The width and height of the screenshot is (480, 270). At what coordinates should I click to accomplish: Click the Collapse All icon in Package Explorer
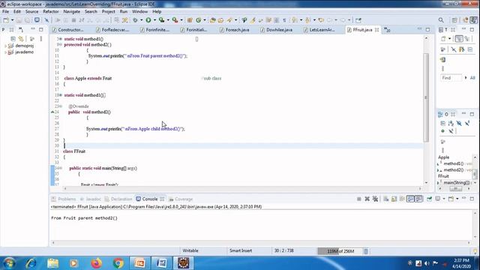coord(13,39)
